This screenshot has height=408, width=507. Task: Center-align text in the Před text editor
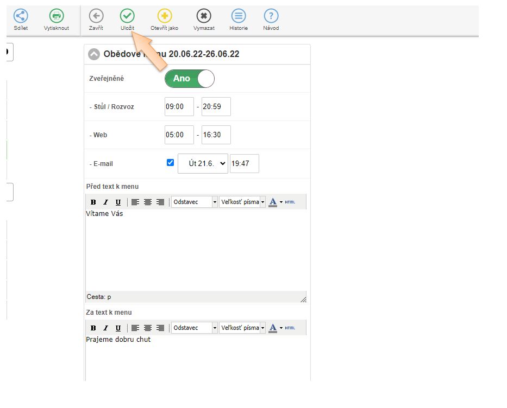pos(147,202)
